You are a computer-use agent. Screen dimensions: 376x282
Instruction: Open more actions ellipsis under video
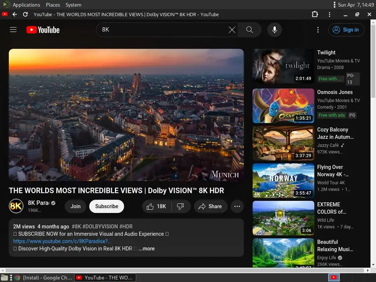(x=237, y=206)
